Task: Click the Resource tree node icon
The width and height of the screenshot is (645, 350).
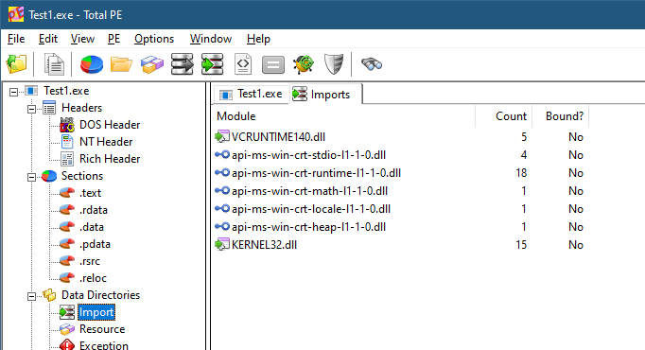Action: click(x=67, y=329)
